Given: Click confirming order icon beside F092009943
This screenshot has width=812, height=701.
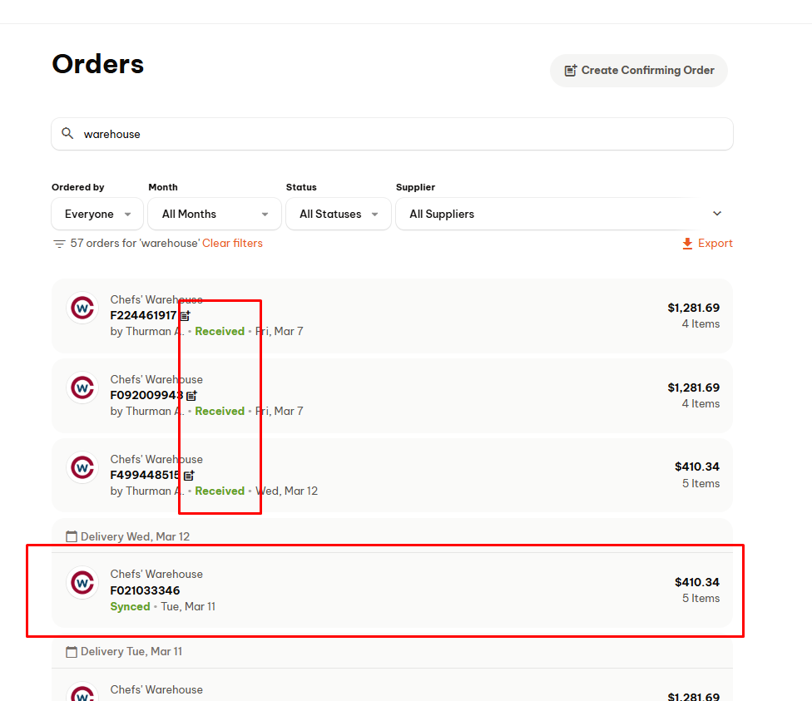Looking at the screenshot, I should click(191, 396).
